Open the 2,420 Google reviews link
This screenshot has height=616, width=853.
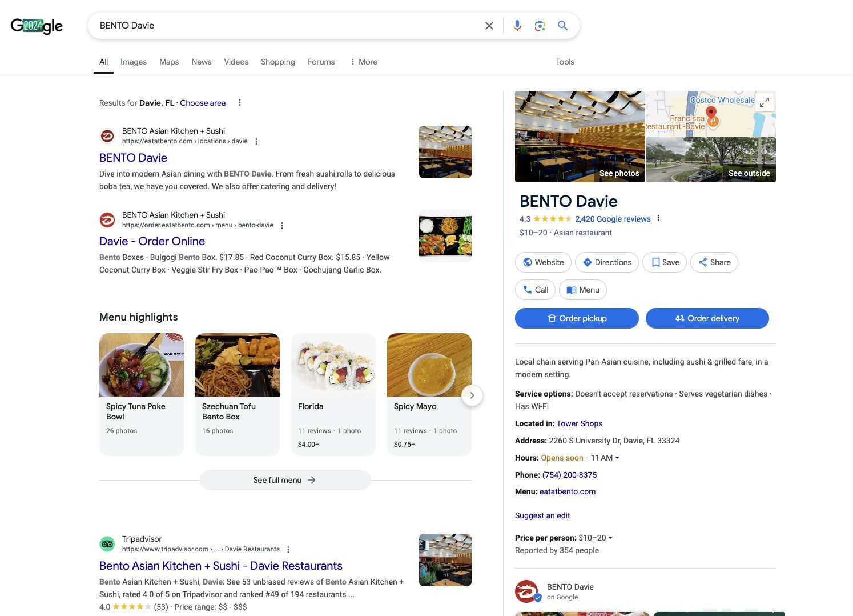pos(613,219)
